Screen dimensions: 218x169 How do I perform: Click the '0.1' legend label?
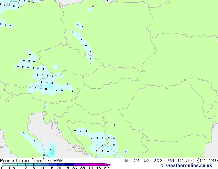point(4,168)
